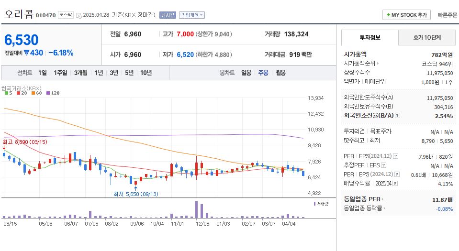This screenshot has height=251, width=459.
Task: Click the 저가 6,520 value
Action: click(x=185, y=55)
